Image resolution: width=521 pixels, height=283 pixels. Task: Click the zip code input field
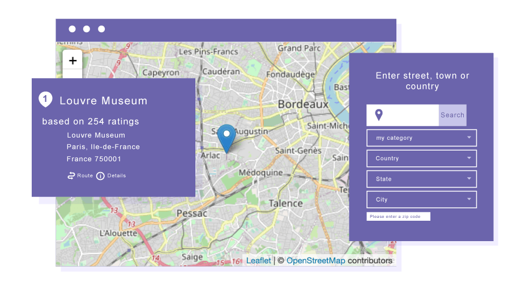click(x=398, y=217)
